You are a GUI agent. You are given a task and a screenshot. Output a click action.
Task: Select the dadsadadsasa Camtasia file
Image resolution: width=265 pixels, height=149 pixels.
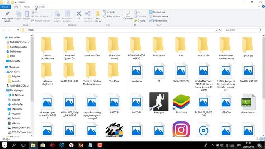[248, 103]
